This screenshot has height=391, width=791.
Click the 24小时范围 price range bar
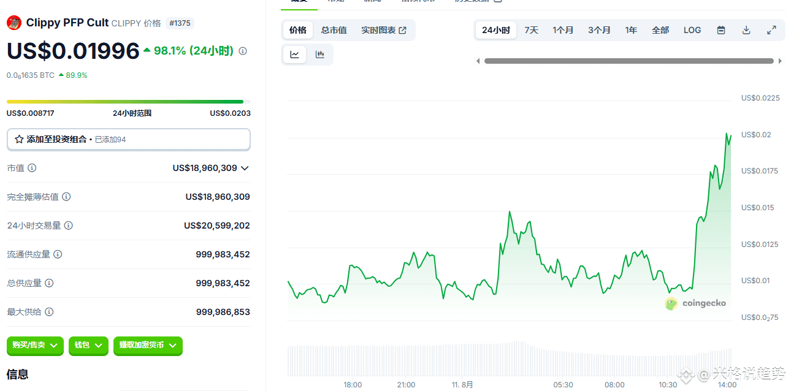click(x=129, y=102)
